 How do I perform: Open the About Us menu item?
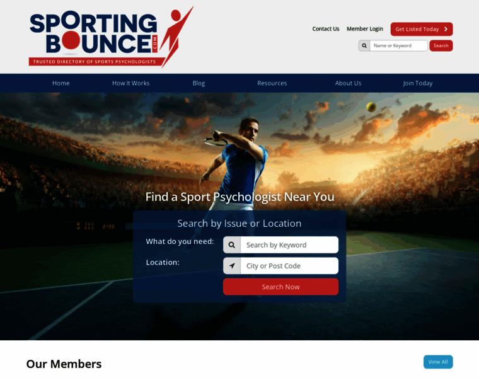pyautogui.click(x=348, y=83)
